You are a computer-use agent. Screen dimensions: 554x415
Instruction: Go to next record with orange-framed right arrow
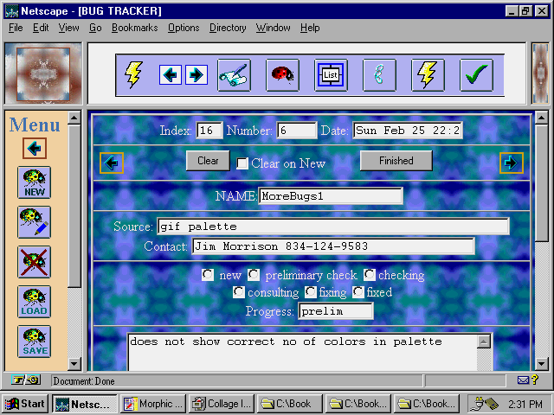[512, 163]
